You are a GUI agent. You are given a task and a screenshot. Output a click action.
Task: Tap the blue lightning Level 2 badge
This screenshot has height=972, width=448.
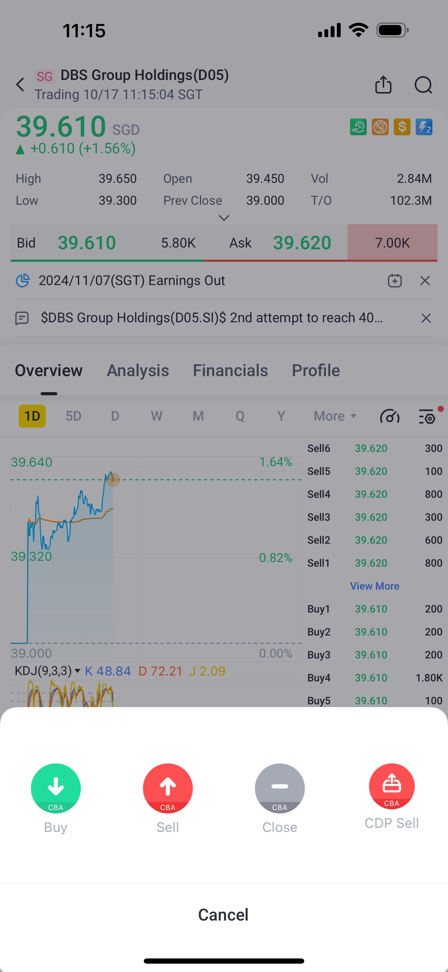pos(424,127)
